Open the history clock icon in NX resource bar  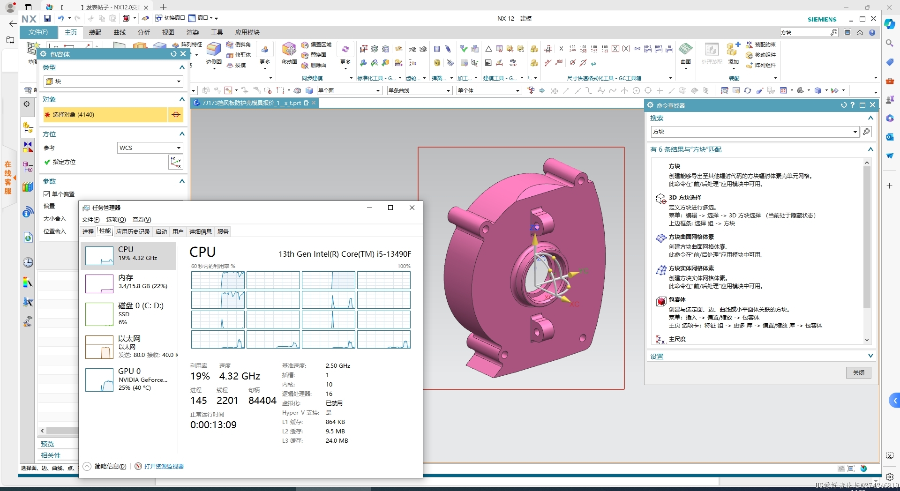(x=28, y=262)
